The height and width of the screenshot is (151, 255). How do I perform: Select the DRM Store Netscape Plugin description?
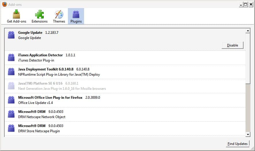(x=39, y=131)
